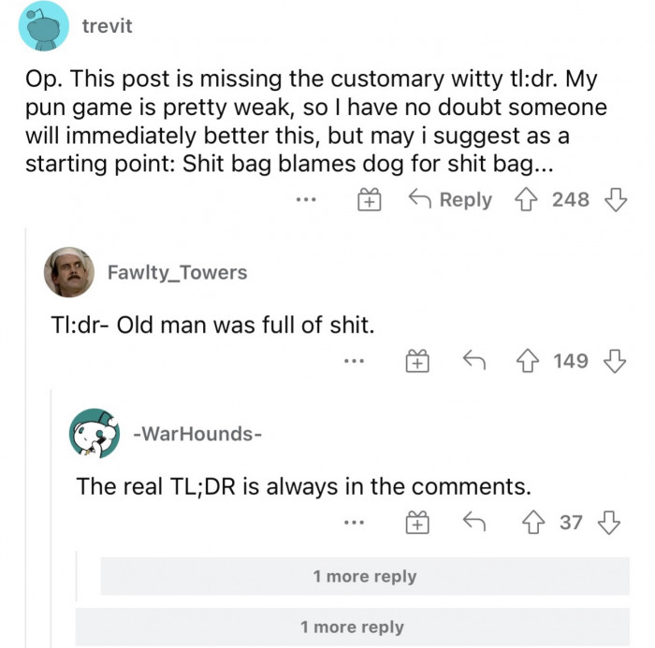Open options menu for Fawlty_Towers comment
Image resolution: width=655 pixels, height=648 pixels.
pyautogui.click(x=354, y=360)
